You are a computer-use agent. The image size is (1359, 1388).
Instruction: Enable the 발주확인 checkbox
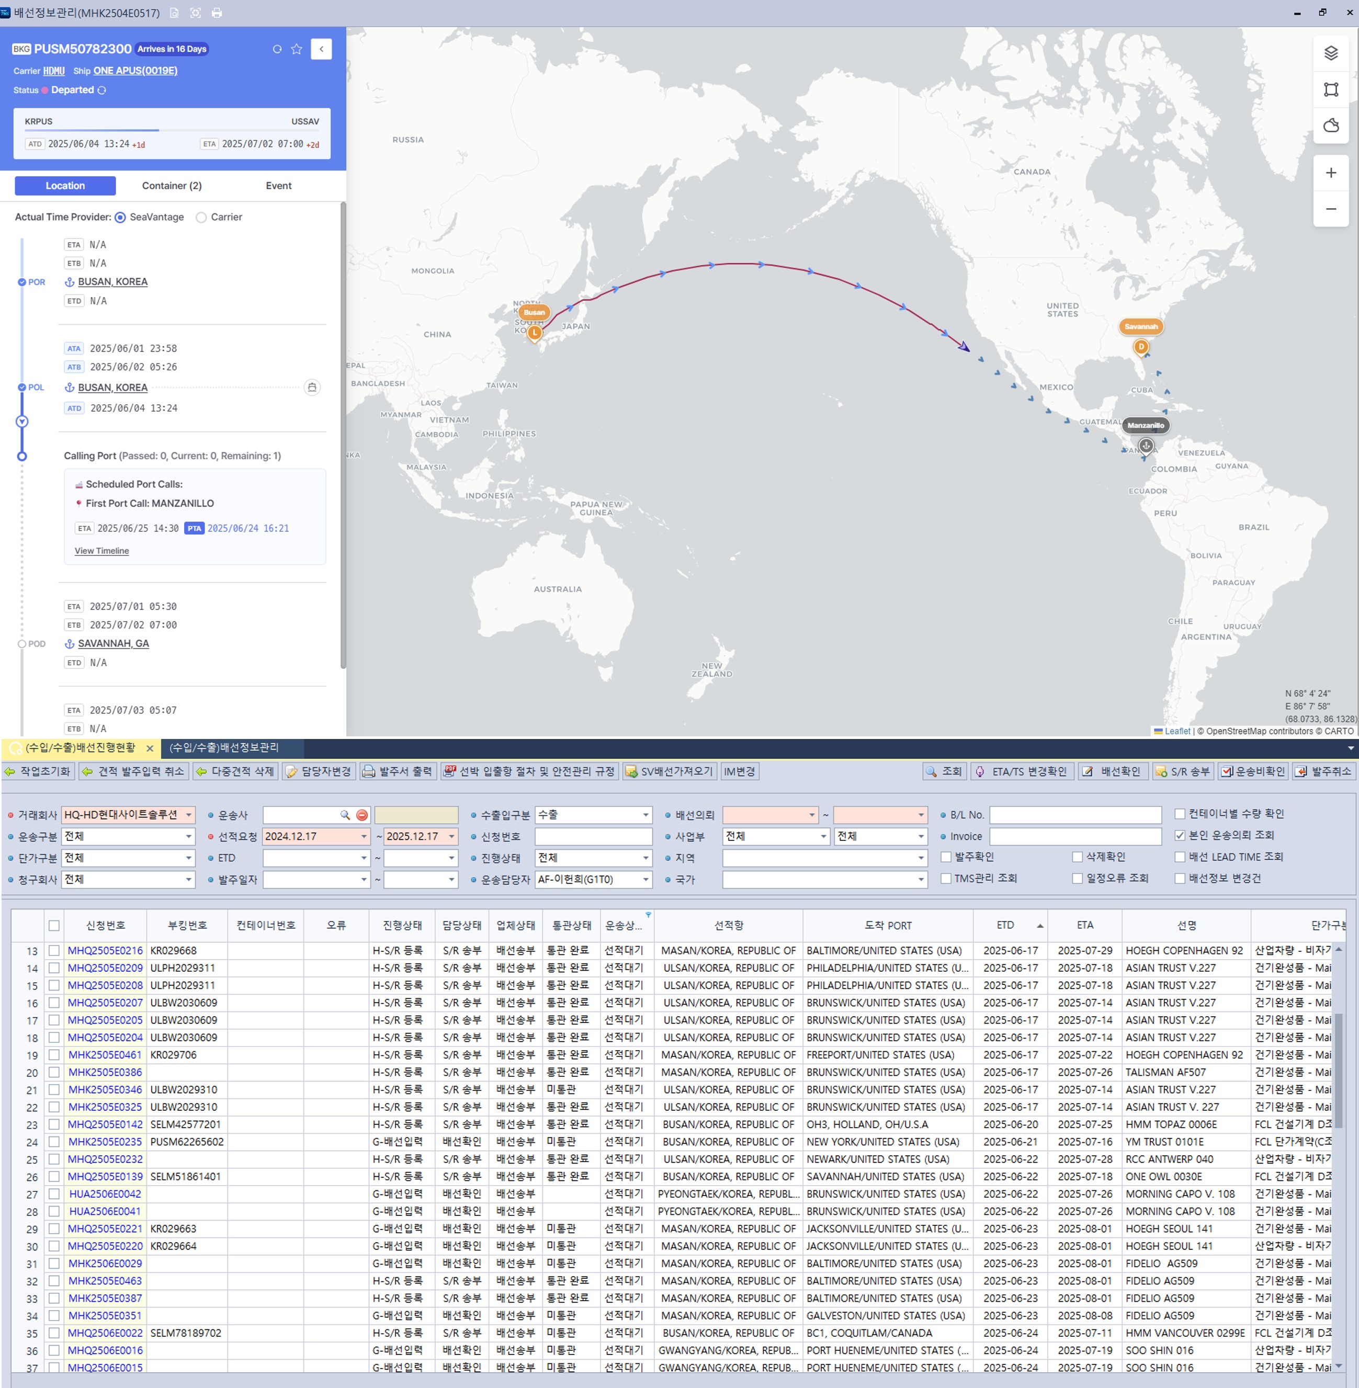946,857
